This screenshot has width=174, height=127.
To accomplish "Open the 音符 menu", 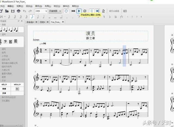I will point(39,6).
